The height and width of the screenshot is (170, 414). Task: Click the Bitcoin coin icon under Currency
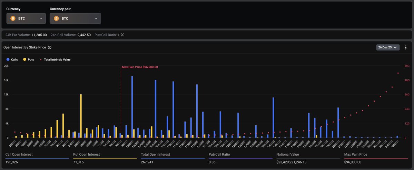[13, 19]
